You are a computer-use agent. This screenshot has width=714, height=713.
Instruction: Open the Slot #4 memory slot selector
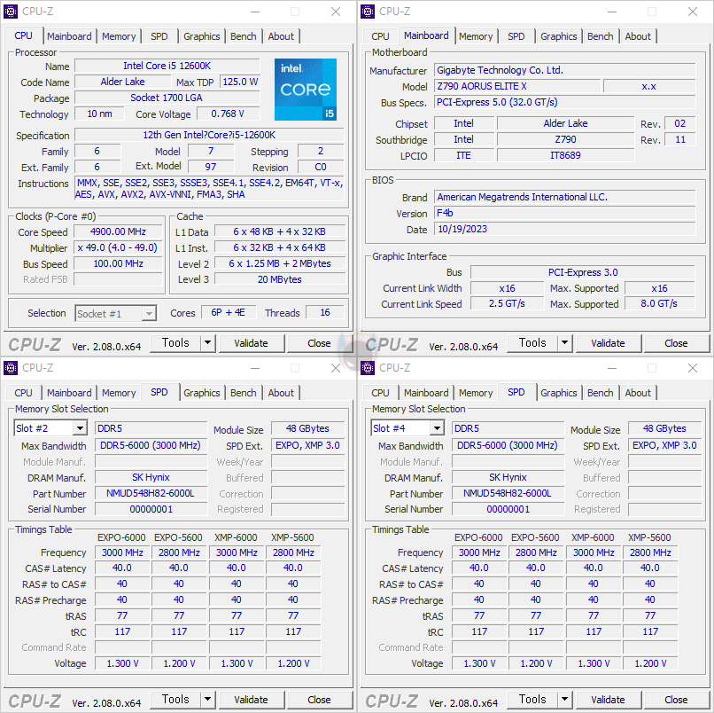407,428
